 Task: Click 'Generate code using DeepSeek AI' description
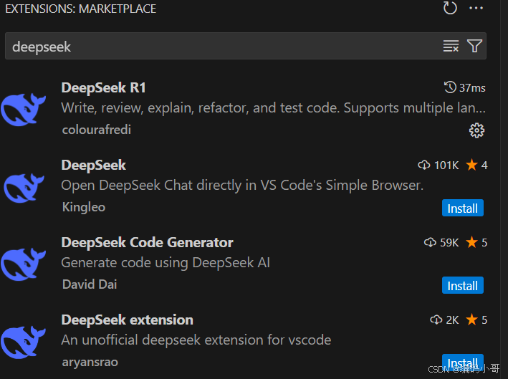(166, 263)
